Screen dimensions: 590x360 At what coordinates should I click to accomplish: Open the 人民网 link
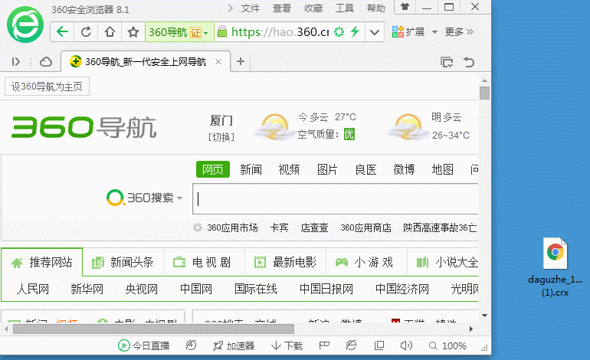pyautogui.click(x=33, y=289)
